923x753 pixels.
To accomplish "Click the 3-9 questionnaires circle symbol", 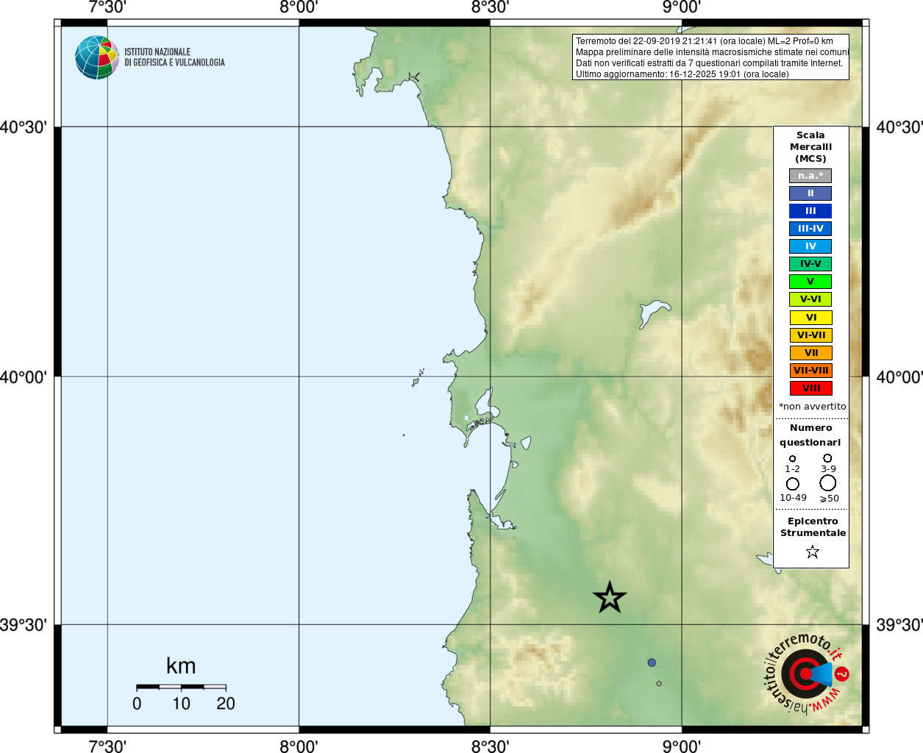I will click(x=828, y=458).
